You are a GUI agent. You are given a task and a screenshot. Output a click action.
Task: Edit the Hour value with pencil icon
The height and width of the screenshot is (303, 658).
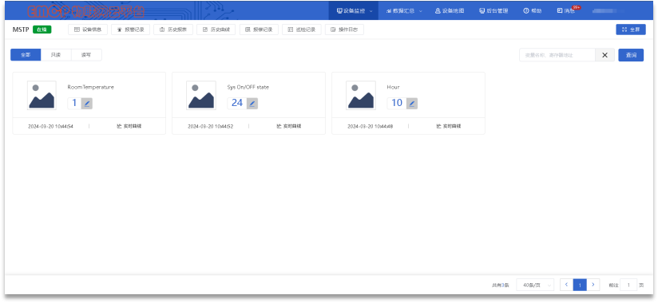[x=412, y=103]
